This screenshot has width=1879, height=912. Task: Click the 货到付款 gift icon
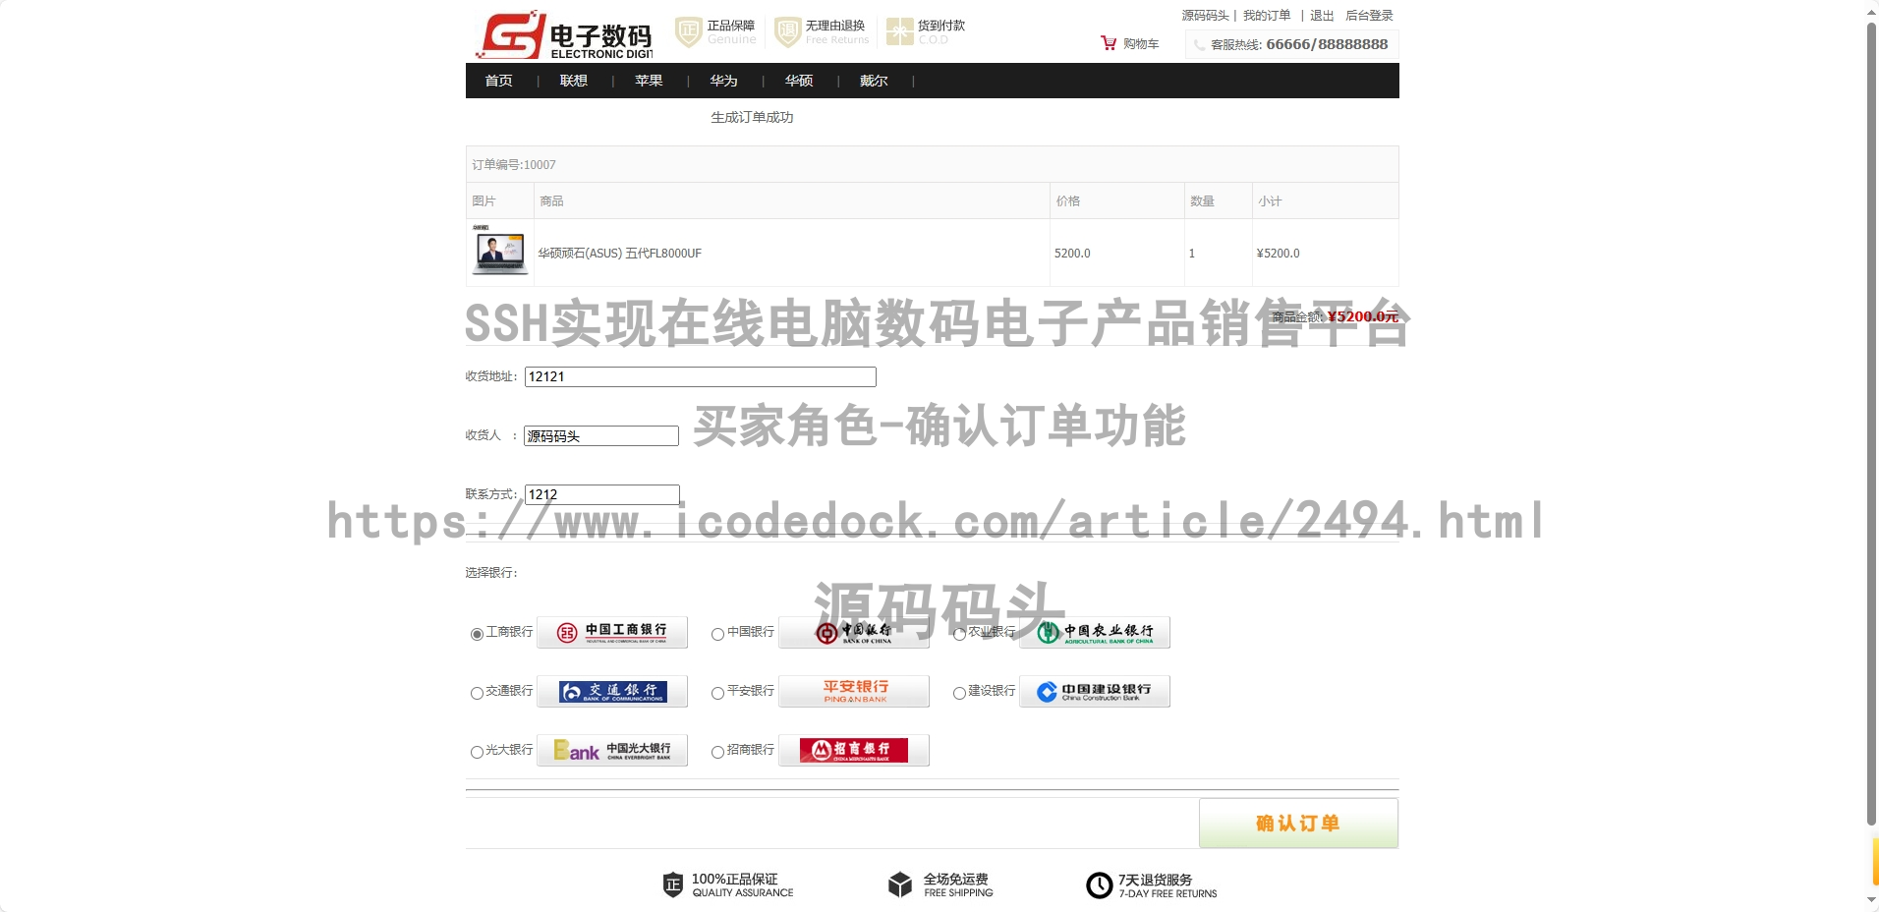[899, 31]
